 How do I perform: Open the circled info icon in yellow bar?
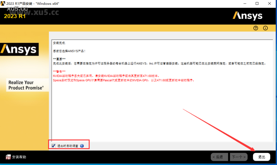[265, 28]
